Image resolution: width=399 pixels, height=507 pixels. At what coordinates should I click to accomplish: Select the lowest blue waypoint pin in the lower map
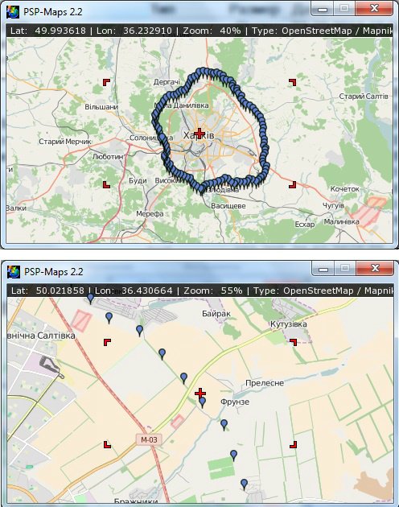pyautogui.click(x=244, y=484)
